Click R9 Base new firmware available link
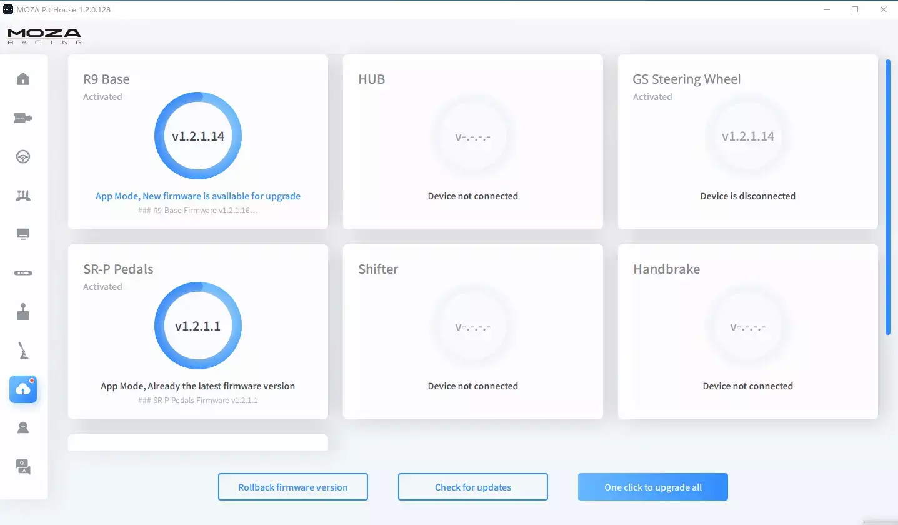Image resolution: width=898 pixels, height=525 pixels. tap(198, 196)
